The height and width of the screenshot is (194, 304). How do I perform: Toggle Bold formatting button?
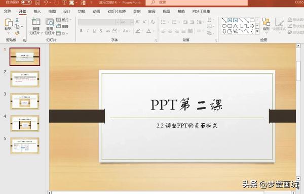pos(81,31)
